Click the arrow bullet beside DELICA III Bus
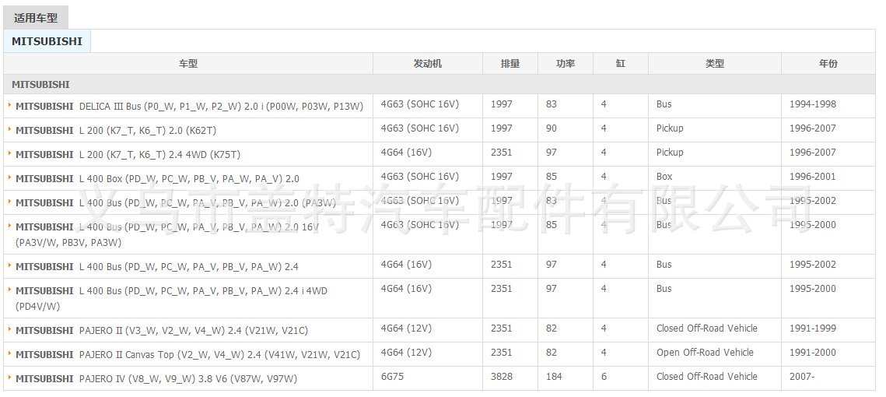Viewport: 886px width, 397px height. click(x=10, y=104)
